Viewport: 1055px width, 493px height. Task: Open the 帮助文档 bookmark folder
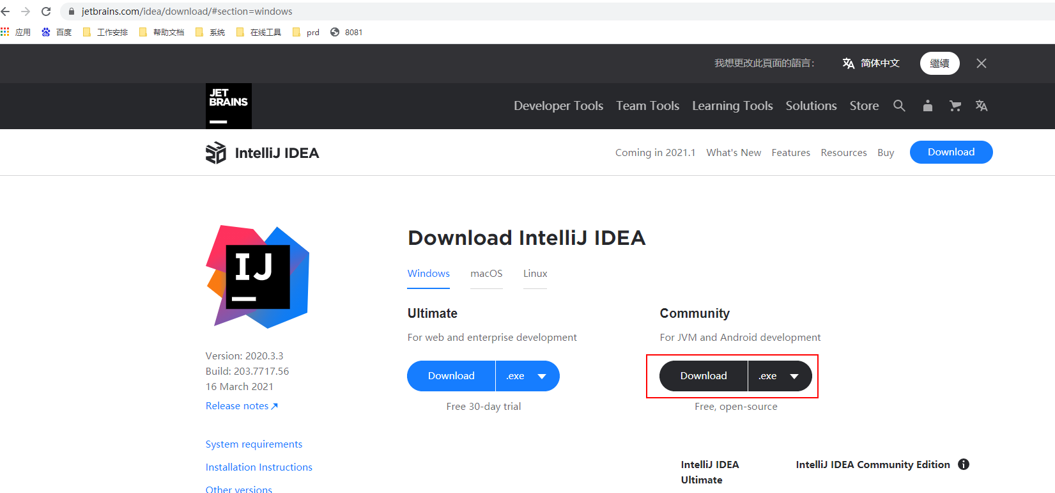tap(162, 32)
